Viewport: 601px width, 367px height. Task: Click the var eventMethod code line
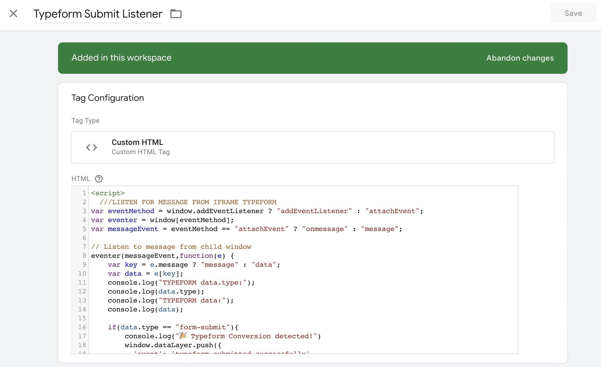tap(257, 211)
